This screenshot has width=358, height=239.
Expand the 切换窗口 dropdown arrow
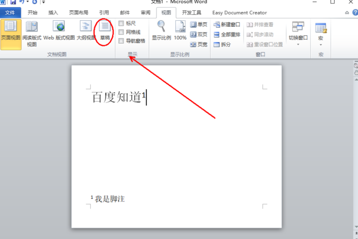[298, 44]
